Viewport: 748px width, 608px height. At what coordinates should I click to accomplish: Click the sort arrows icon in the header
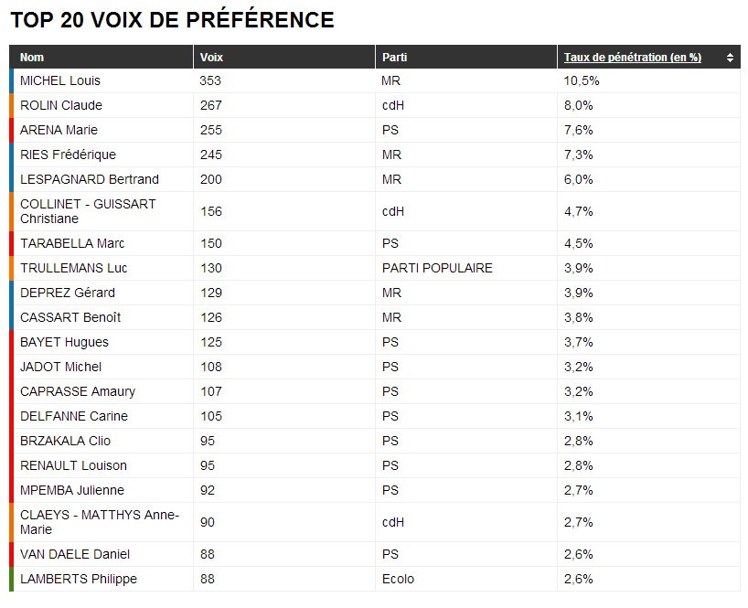pyautogui.click(x=730, y=58)
